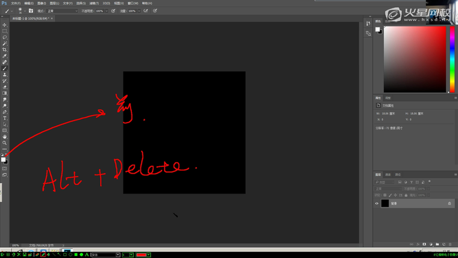This screenshot has height=258, width=458.
Task: Click the 背景 layer thumbnail
Action: pos(385,204)
